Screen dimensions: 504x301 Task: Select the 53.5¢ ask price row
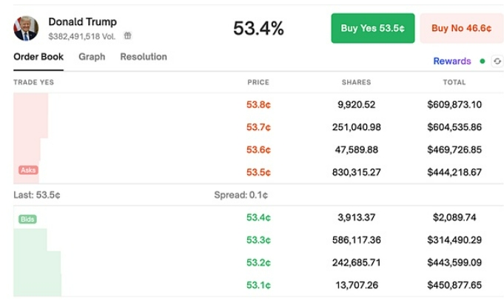258,172
